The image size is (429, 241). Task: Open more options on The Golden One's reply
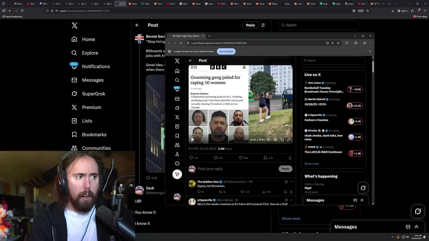tap(291, 182)
